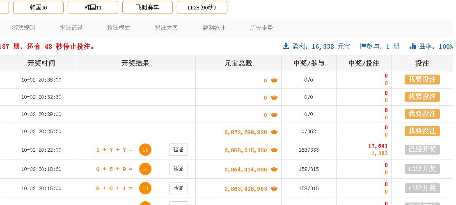Open the 游戏规则 menu item

click(x=23, y=28)
